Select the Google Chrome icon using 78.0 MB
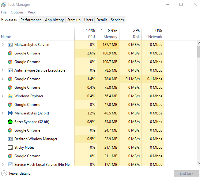Screen dimensions: 200x179 pyautogui.click(x=10, y=79)
